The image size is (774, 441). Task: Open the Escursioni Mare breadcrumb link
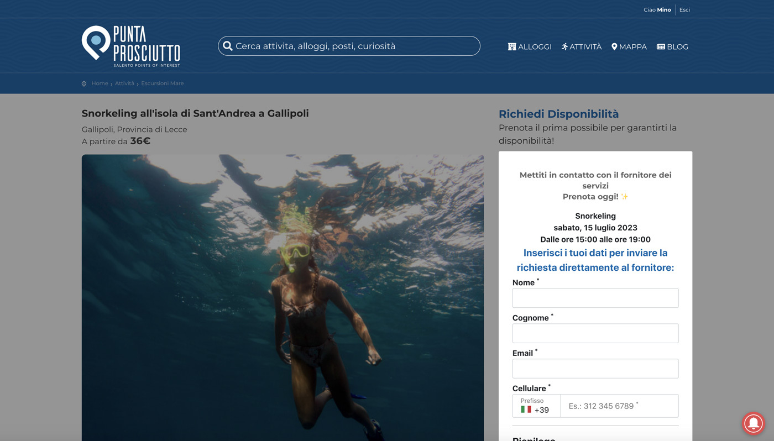[x=163, y=83]
